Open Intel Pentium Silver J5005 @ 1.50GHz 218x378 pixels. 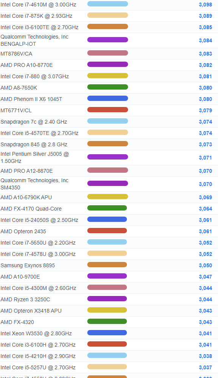[35, 157]
